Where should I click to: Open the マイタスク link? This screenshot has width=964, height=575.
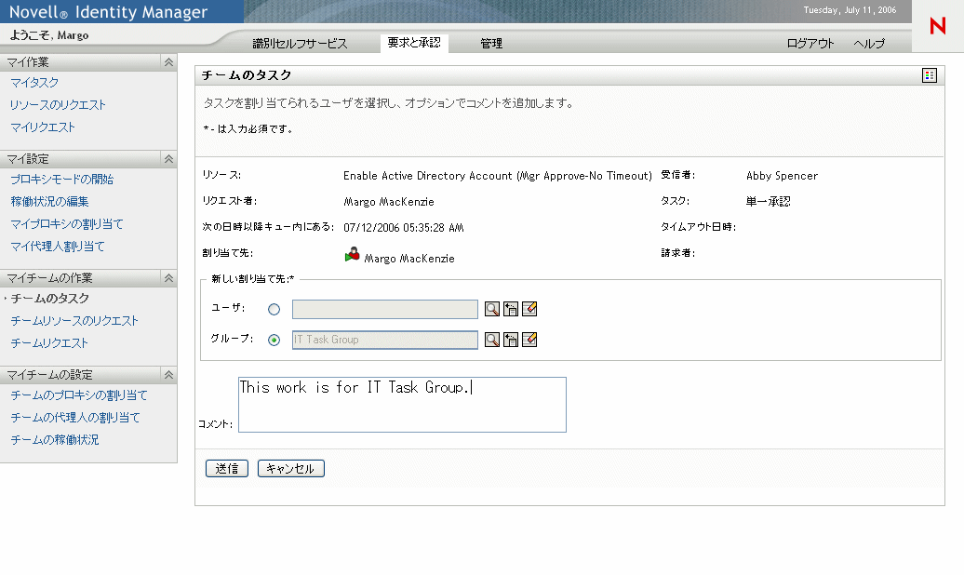pyautogui.click(x=34, y=83)
